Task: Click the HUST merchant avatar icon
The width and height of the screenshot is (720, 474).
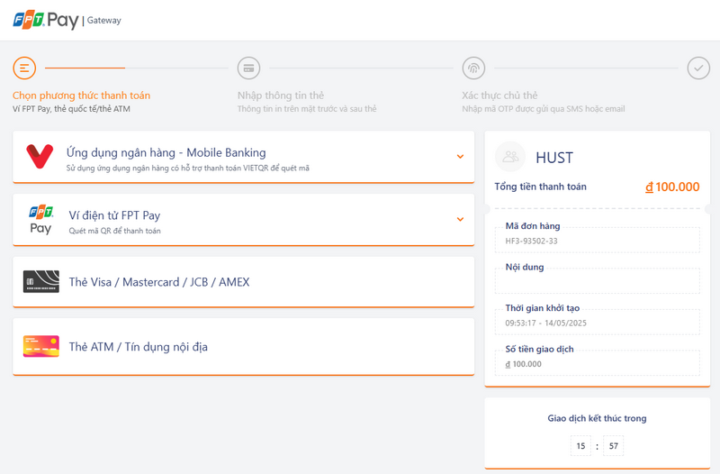Action: [511, 157]
